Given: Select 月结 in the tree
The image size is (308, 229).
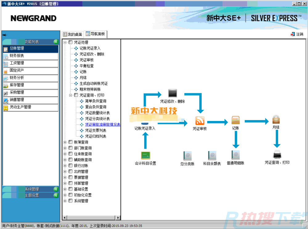Looking at the screenshot, I should pos(83,78).
